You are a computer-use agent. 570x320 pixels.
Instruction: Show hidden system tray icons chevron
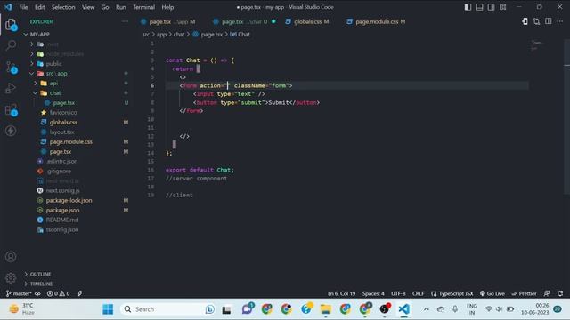(x=426, y=309)
